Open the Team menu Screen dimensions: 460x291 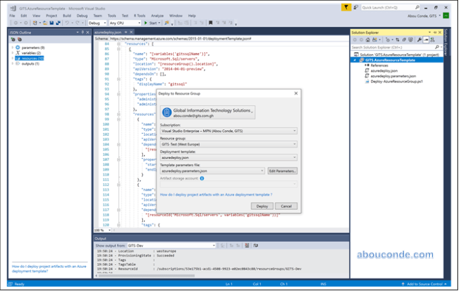[x=97, y=14]
